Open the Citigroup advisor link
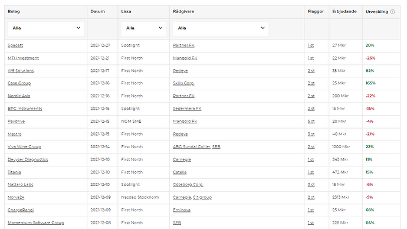 pyautogui.click(x=202, y=197)
